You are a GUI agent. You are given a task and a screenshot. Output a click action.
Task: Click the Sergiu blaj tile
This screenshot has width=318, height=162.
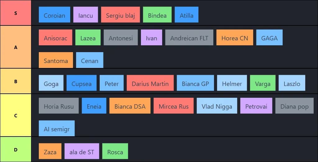pos(120,15)
